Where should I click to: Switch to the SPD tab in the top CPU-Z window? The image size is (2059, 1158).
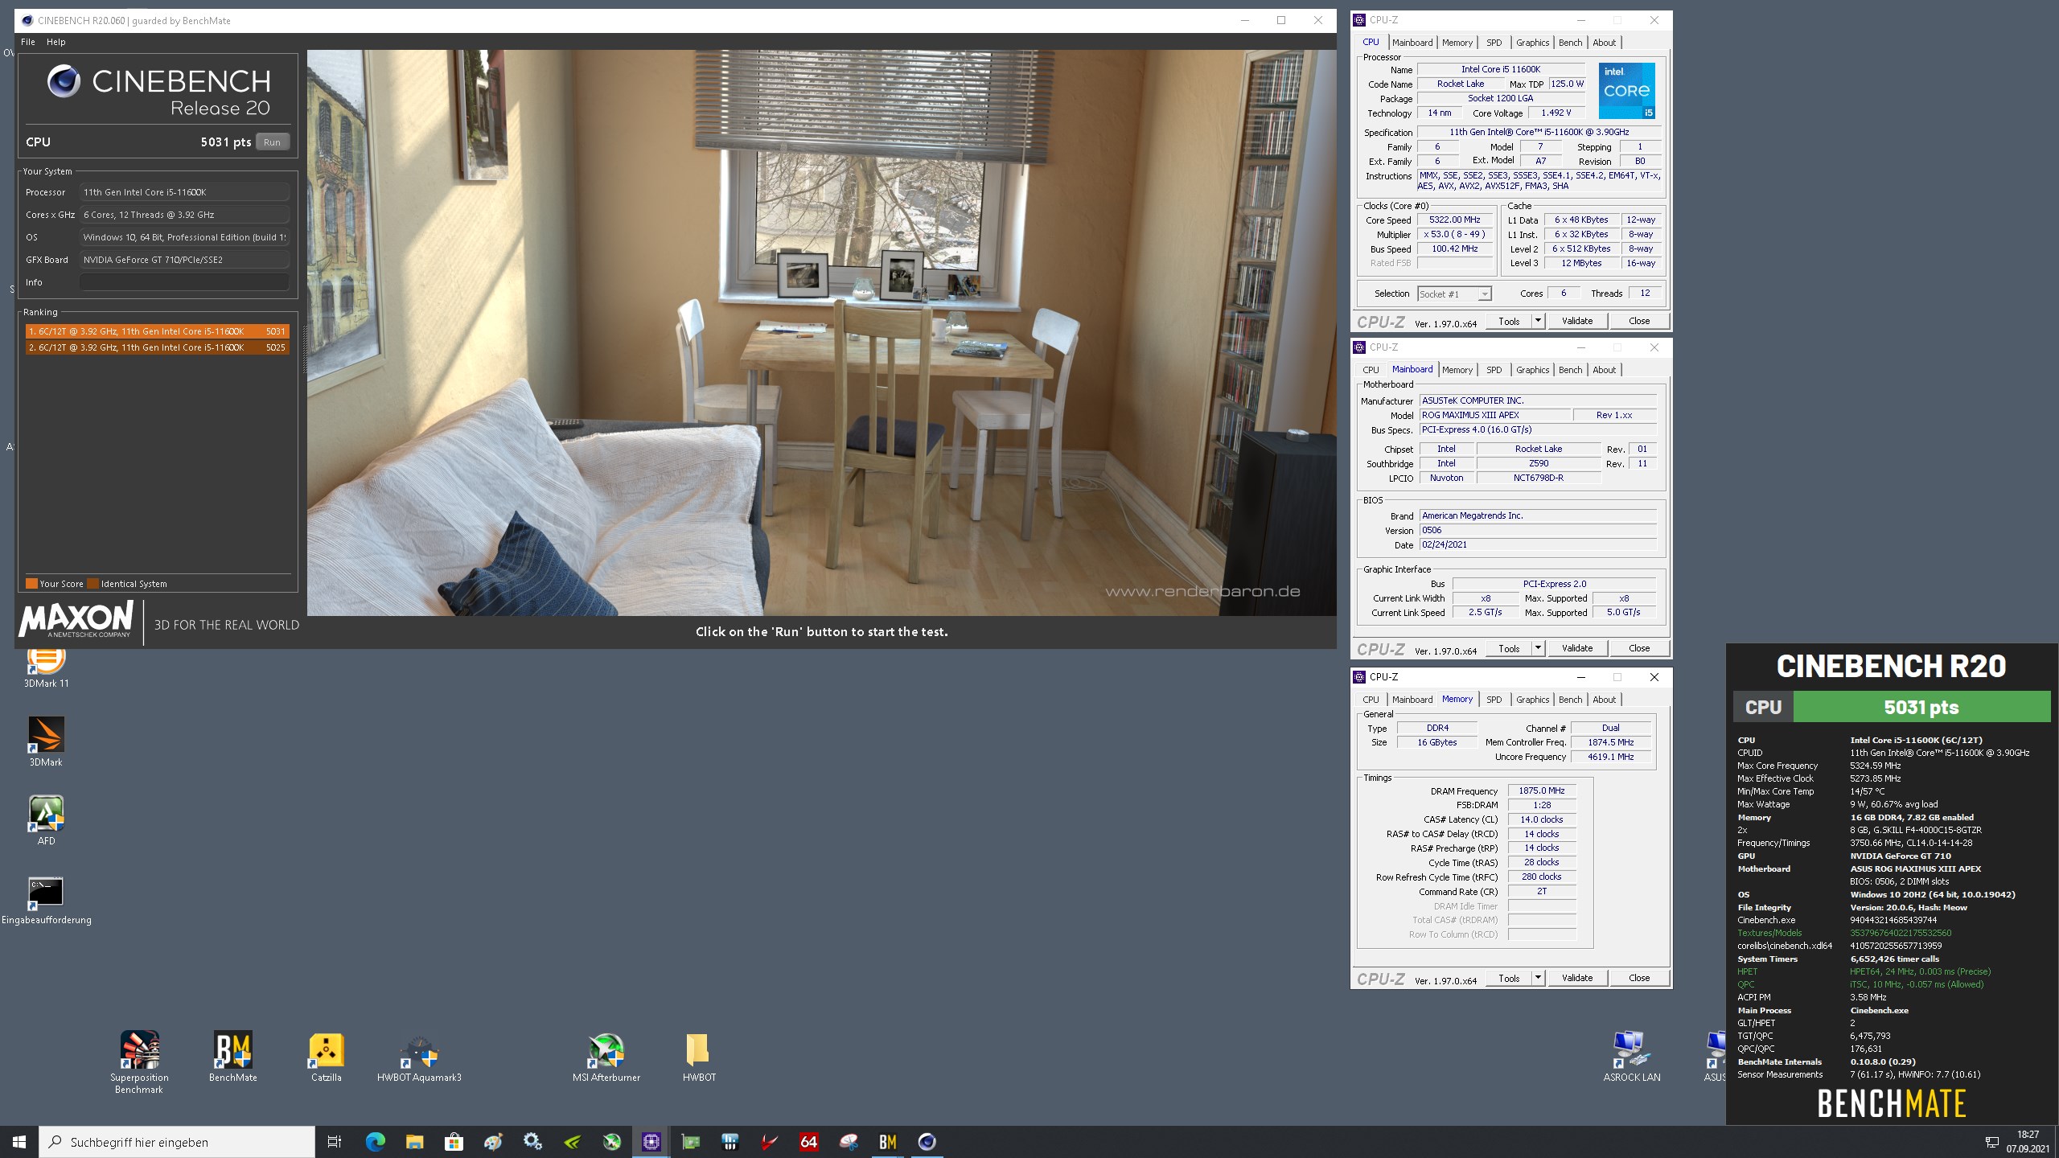[x=1494, y=43]
